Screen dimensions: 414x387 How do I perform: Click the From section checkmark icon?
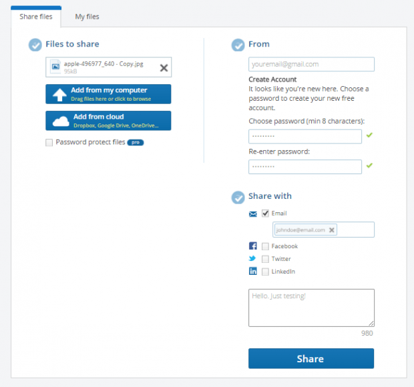[238, 45]
